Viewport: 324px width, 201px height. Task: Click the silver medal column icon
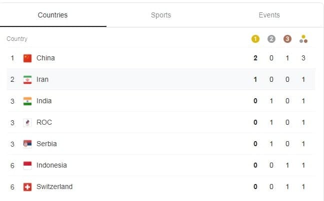tap(271, 39)
